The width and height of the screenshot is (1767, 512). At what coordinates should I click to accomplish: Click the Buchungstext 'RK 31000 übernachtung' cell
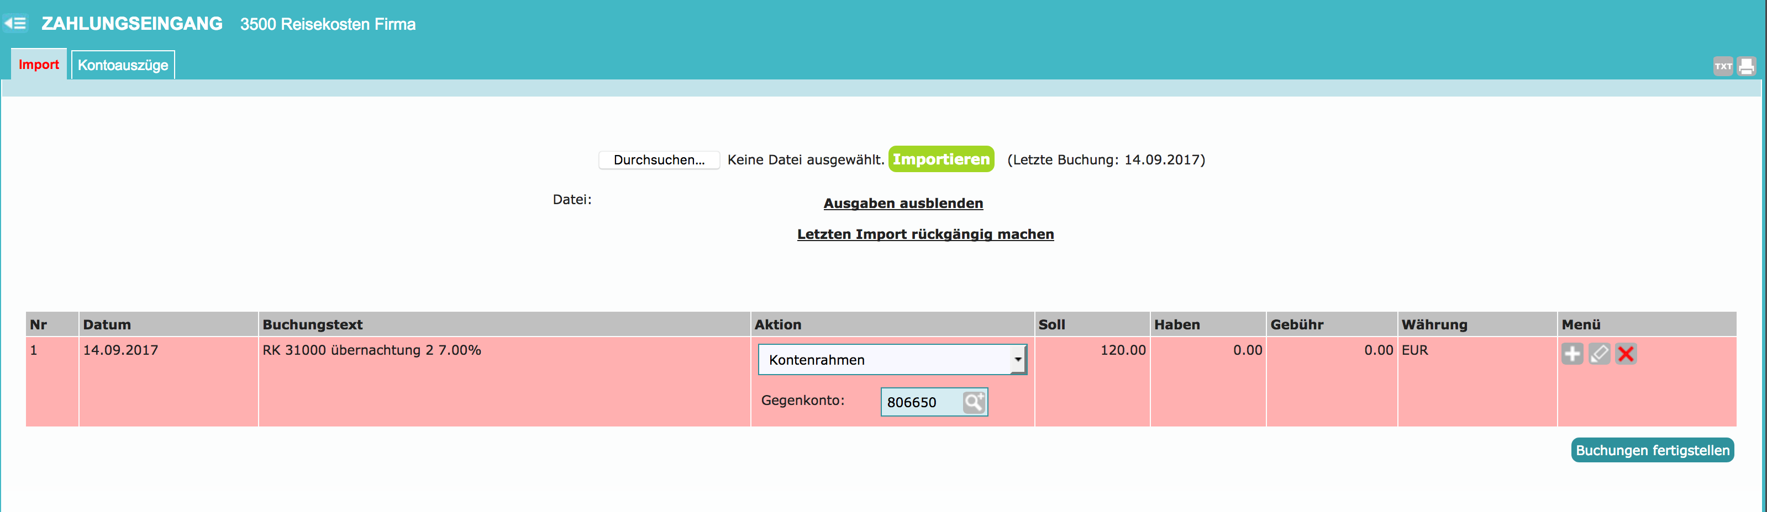371,350
